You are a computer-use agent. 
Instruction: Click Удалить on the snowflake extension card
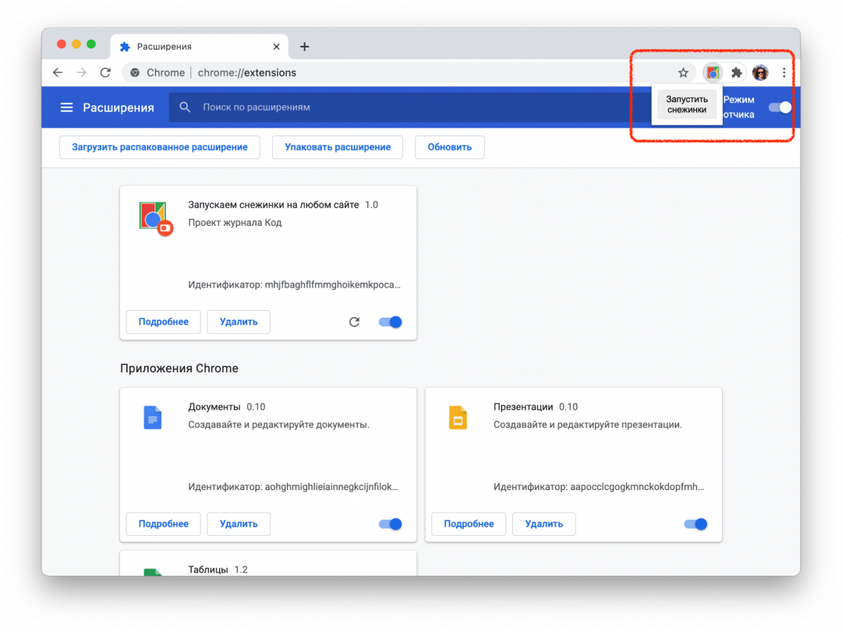tap(238, 322)
